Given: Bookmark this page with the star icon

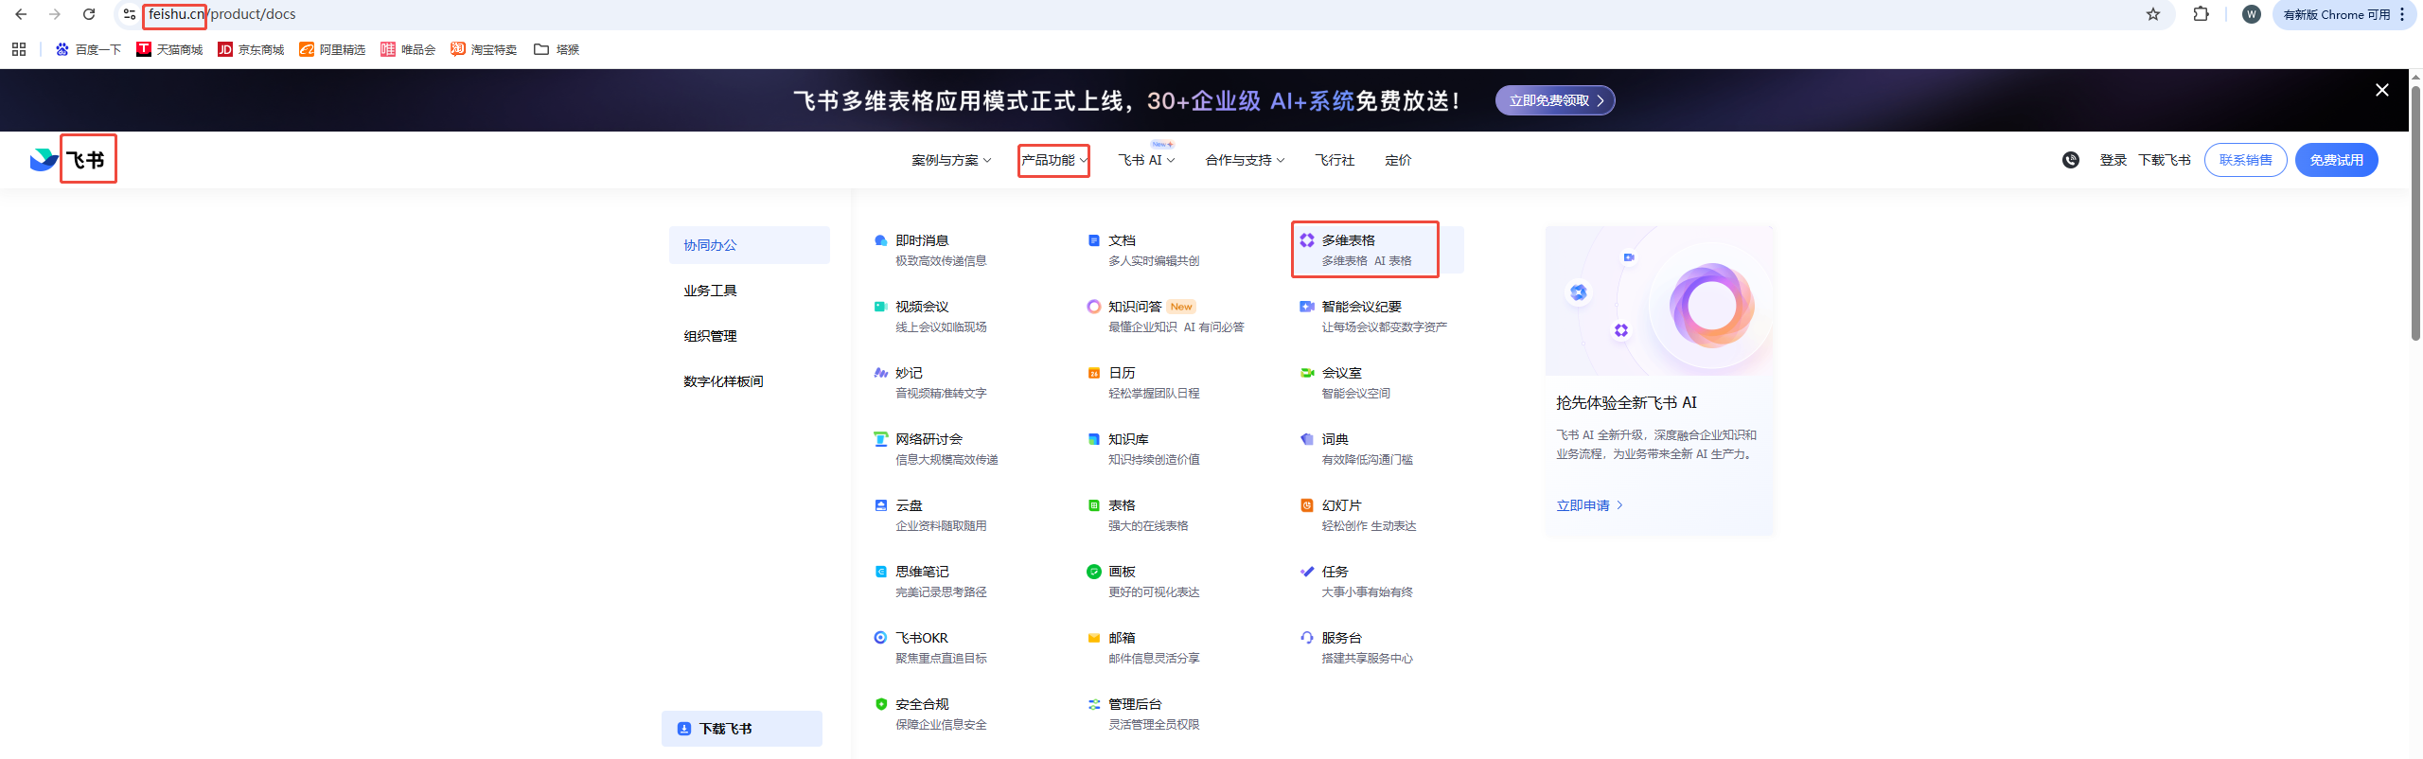Looking at the screenshot, I should tap(2152, 14).
